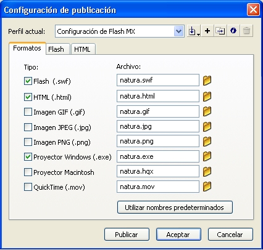Click the delete profile trash icon
The width and height of the screenshot is (263, 250).
[x=246, y=31]
